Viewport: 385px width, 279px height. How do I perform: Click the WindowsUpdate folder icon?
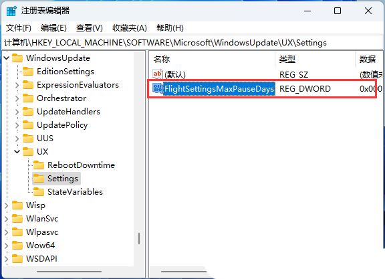[x=17, y=58]
